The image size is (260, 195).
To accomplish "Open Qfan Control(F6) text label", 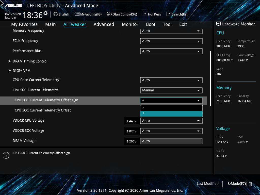I will point(125,14).
